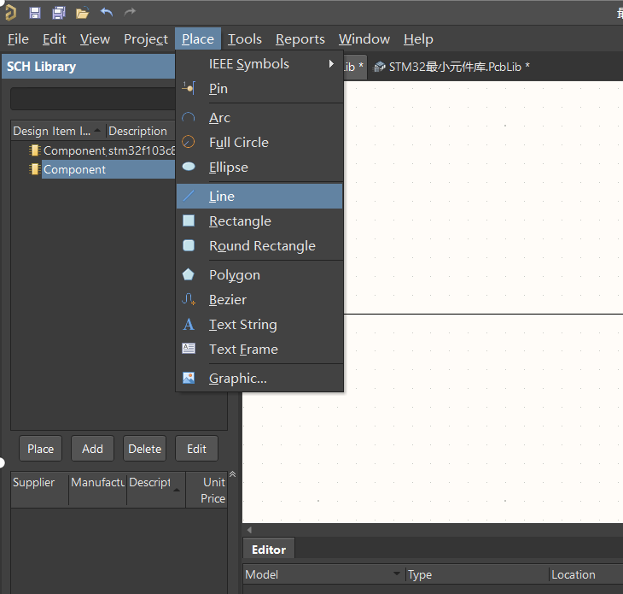Open the Model column dropdown arrow
The width and height of the screenshot is (623, 594).
(396, 573)
